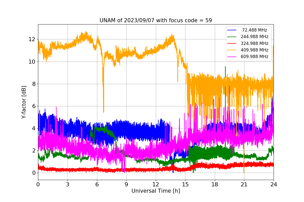Click the magenta line swatch in legend
The height and width of the screenshot is (202, 304).
232,57
